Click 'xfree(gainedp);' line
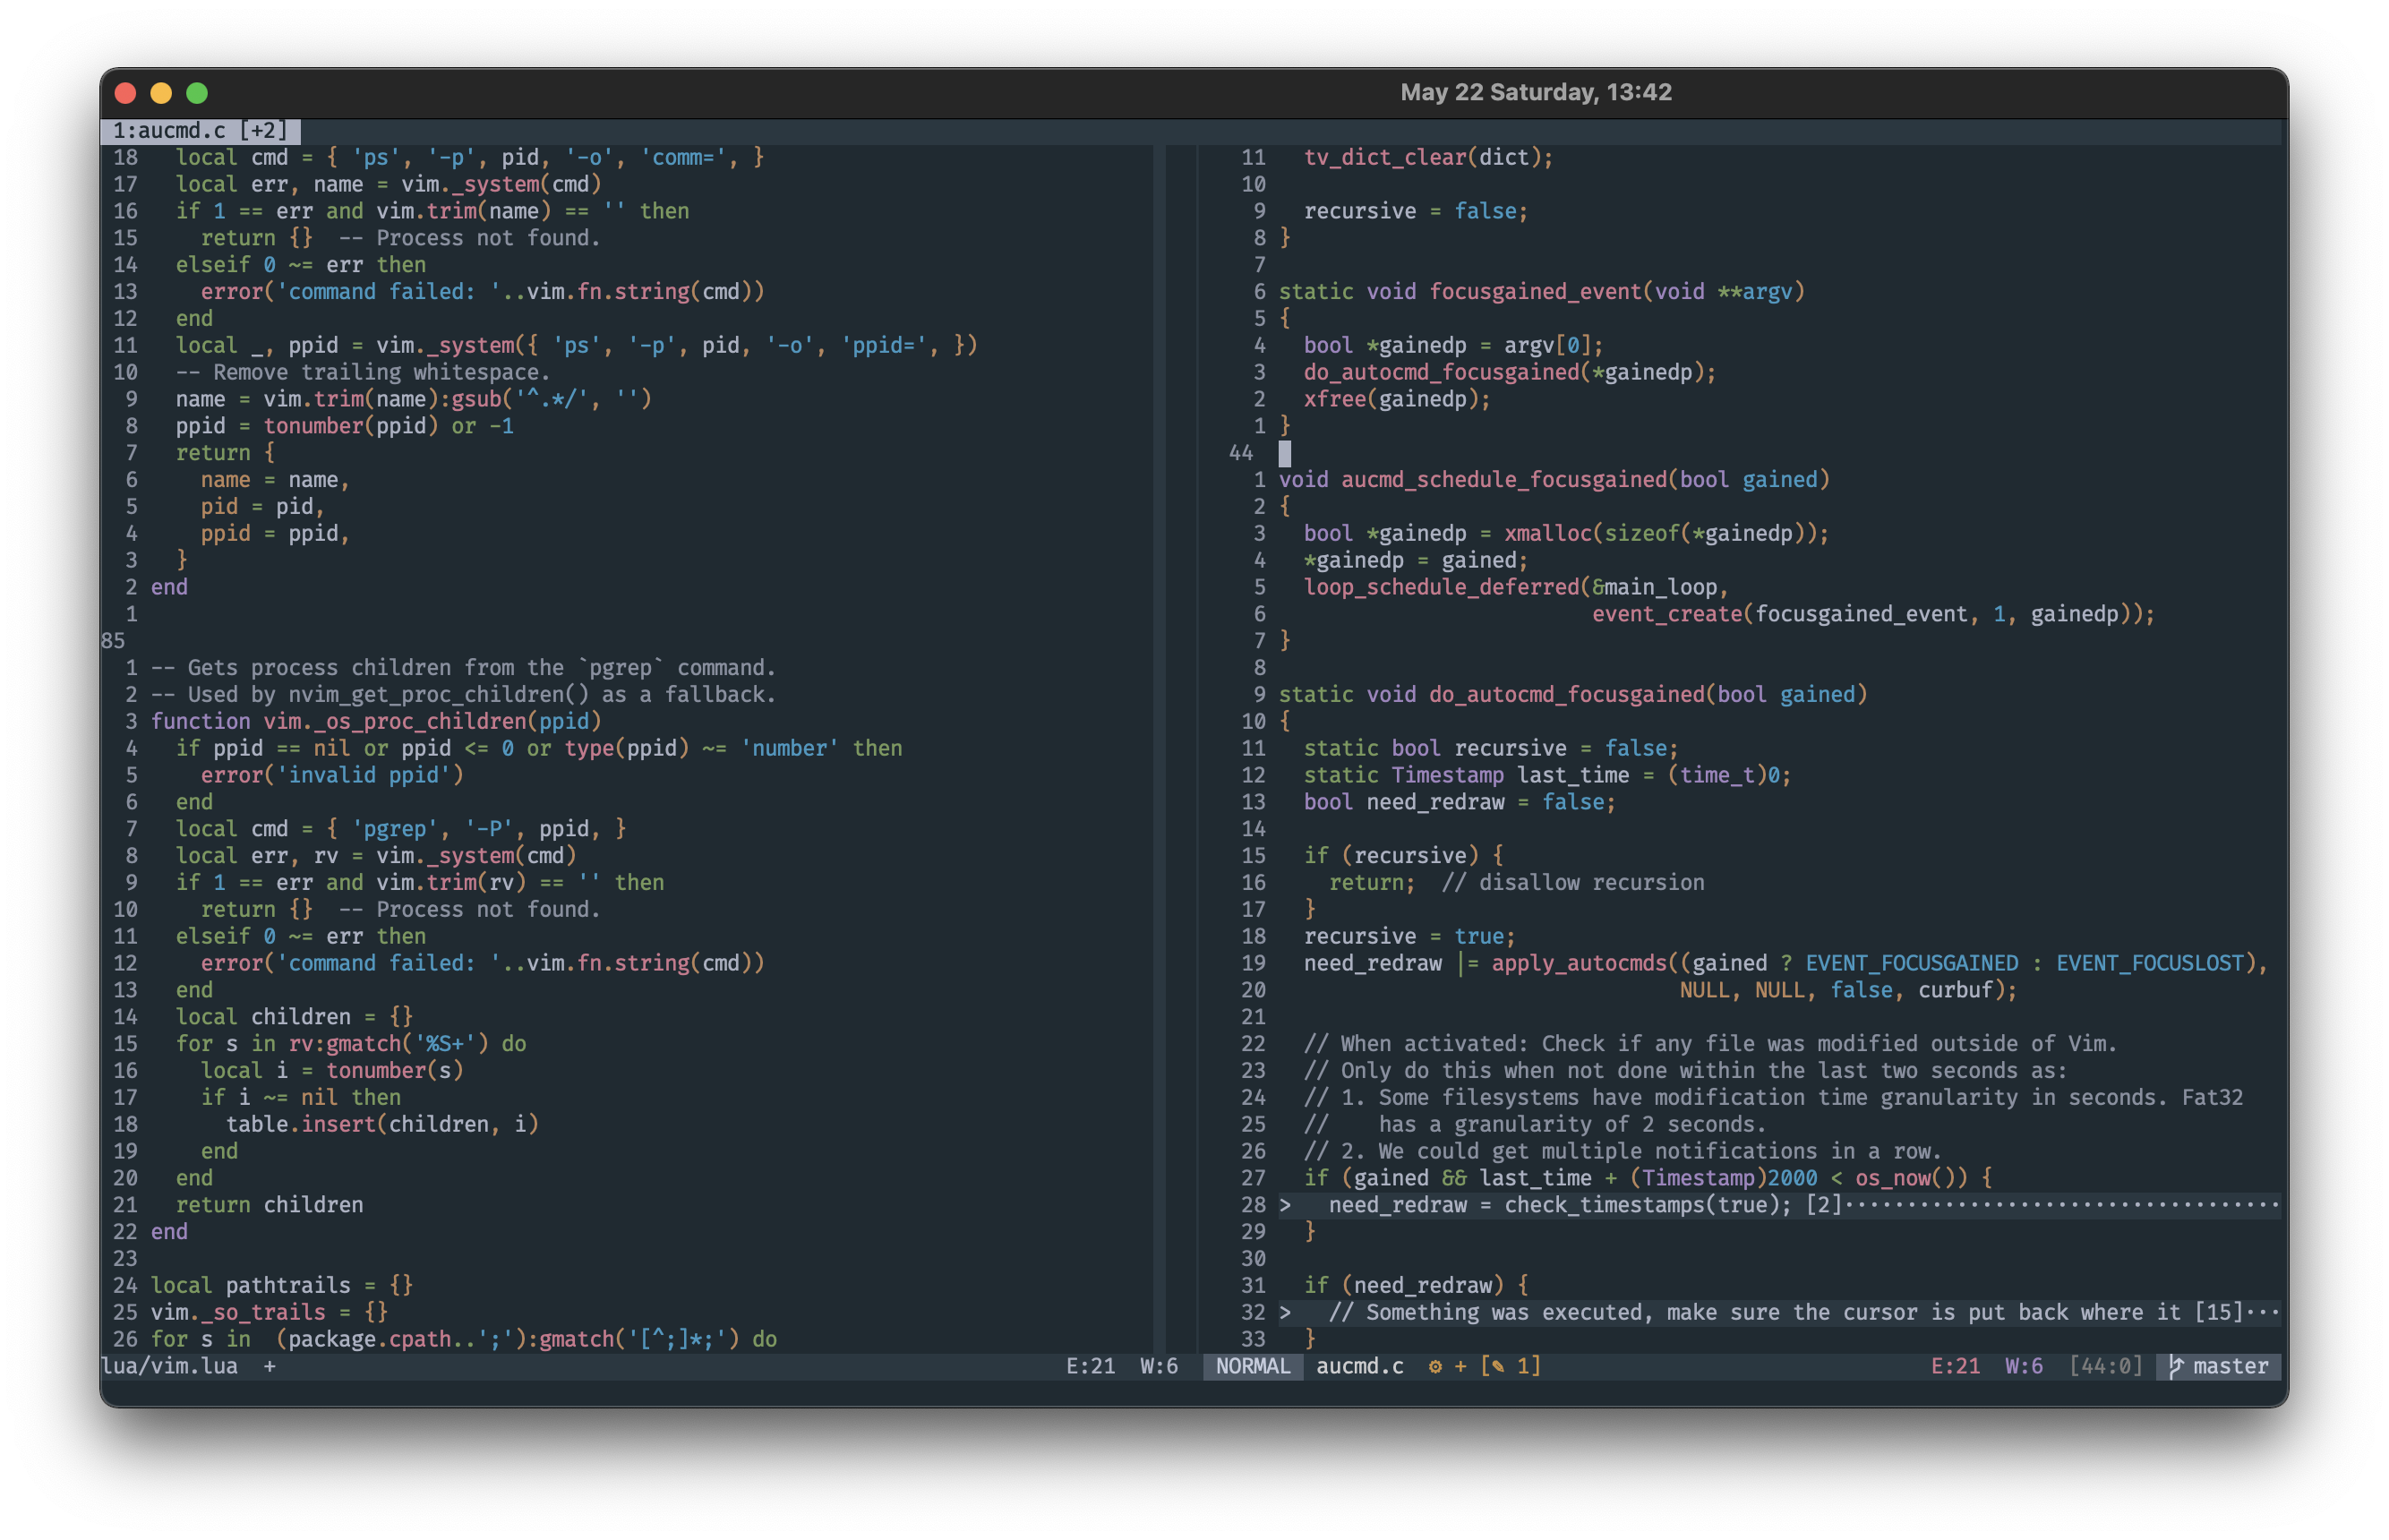The height and width of the screenshot is (1540, 2389). (x=1397, y=399)
